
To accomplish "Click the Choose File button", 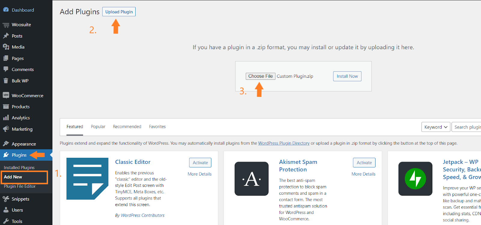I will click(x=260, y=76).
